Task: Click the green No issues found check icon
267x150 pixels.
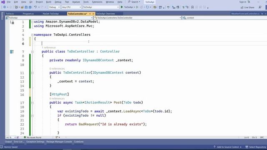Action: tap(25, 137)
